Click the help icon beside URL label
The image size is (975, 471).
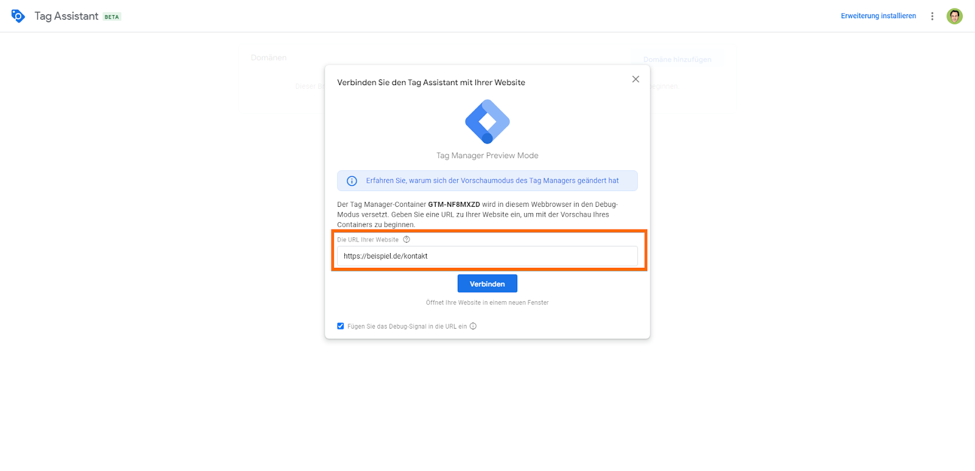[406, 240]
